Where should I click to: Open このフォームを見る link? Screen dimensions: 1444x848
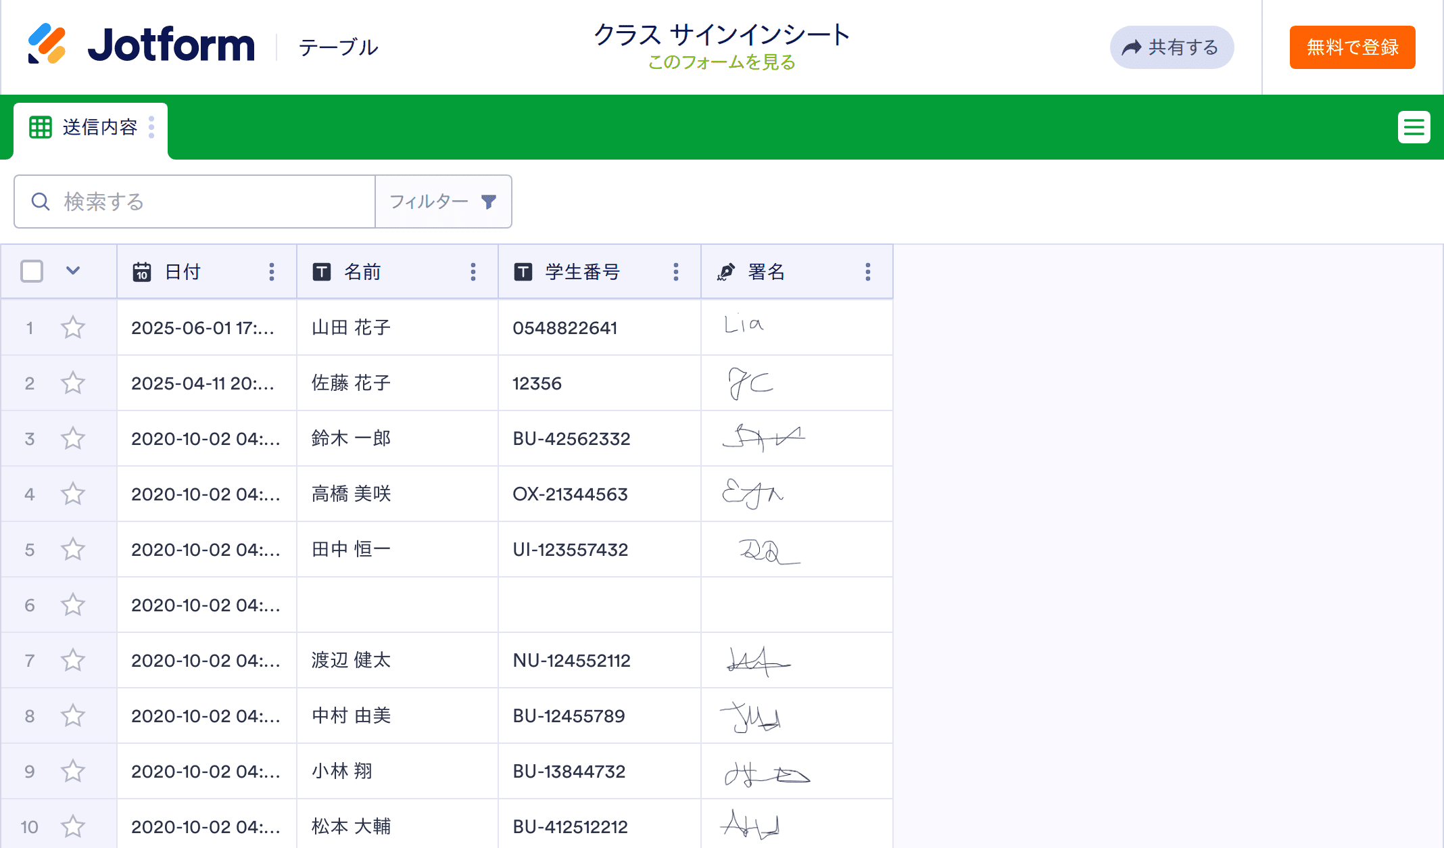pyautogui.click(x=721, y=62)
